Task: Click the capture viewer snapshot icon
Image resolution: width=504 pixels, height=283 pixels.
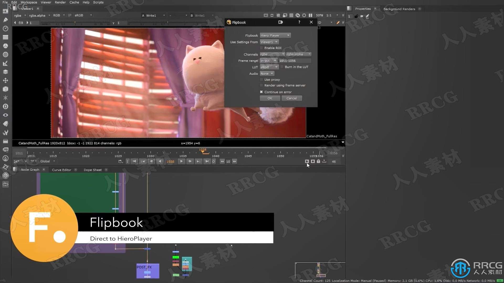Action: point(313,161)
